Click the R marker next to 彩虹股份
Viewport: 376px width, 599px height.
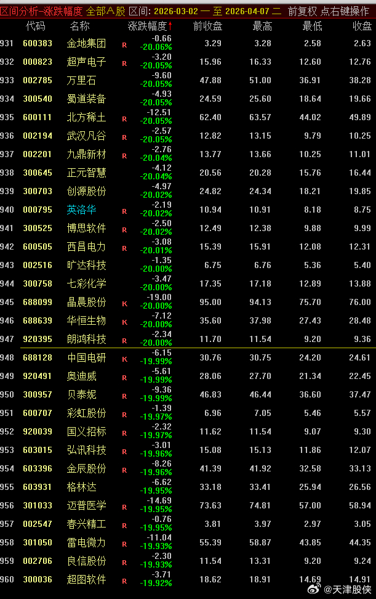click(x=124, y=415)
